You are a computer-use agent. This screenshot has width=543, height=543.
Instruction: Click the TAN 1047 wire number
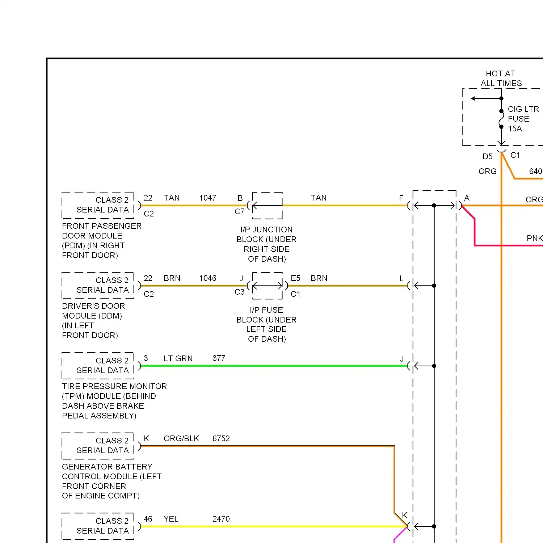208,198
